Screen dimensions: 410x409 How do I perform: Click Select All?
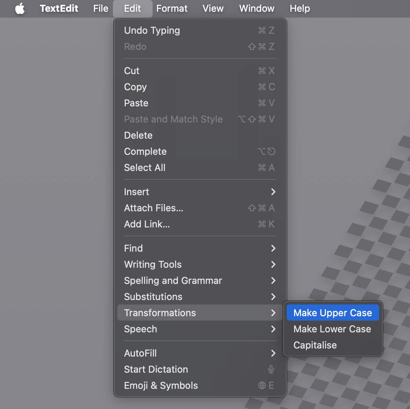[x=144, y=168]
